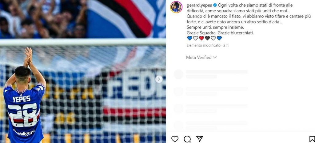315x143 pixels.
Task: Share the post using the paper plane icon
Action: pyautogui.click(x=199, y=139)
